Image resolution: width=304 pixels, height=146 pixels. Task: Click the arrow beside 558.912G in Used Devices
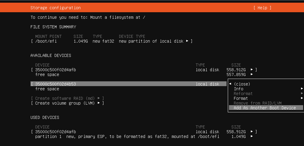pos(252,132)
